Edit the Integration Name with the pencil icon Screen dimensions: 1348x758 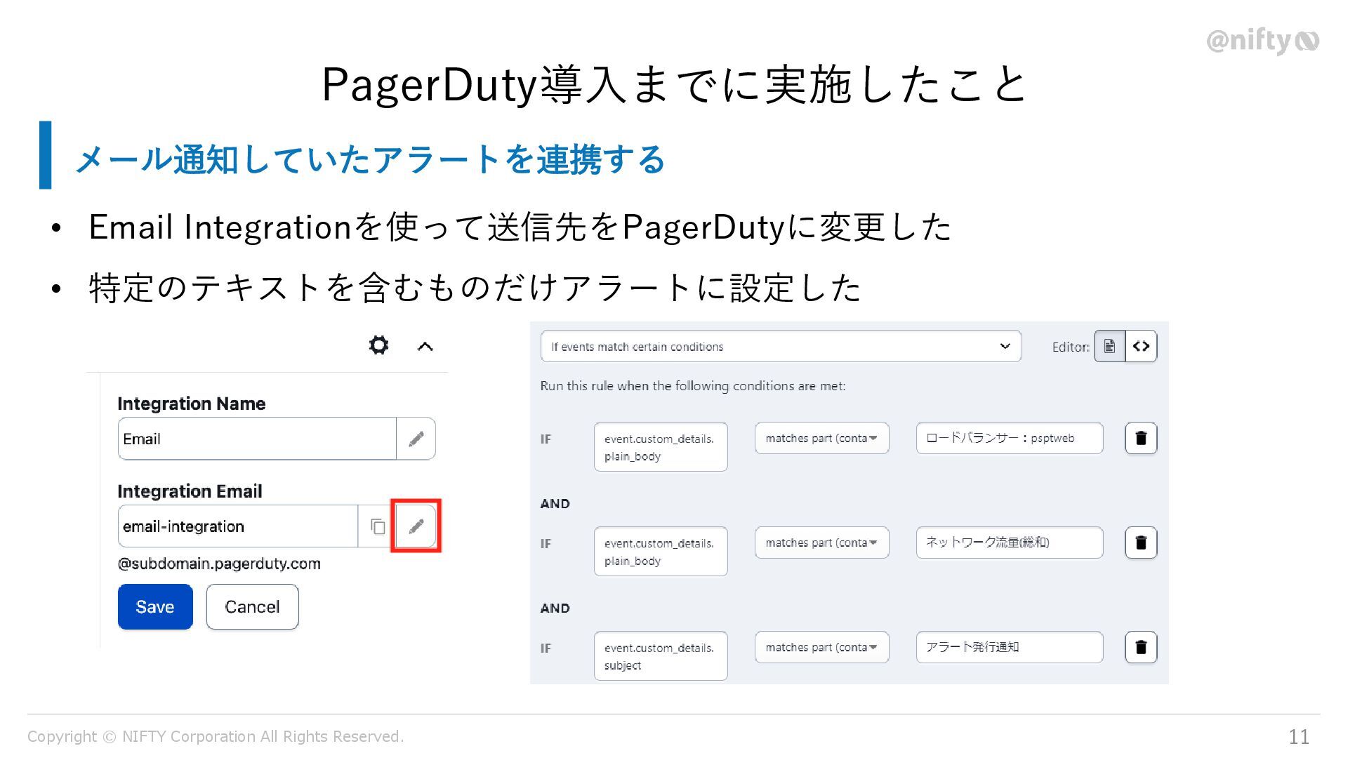(416, 439)
